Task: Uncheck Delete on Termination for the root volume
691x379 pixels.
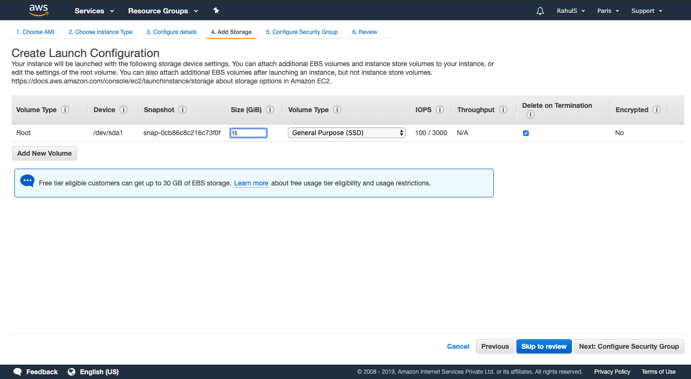Action: coord(526,133)
